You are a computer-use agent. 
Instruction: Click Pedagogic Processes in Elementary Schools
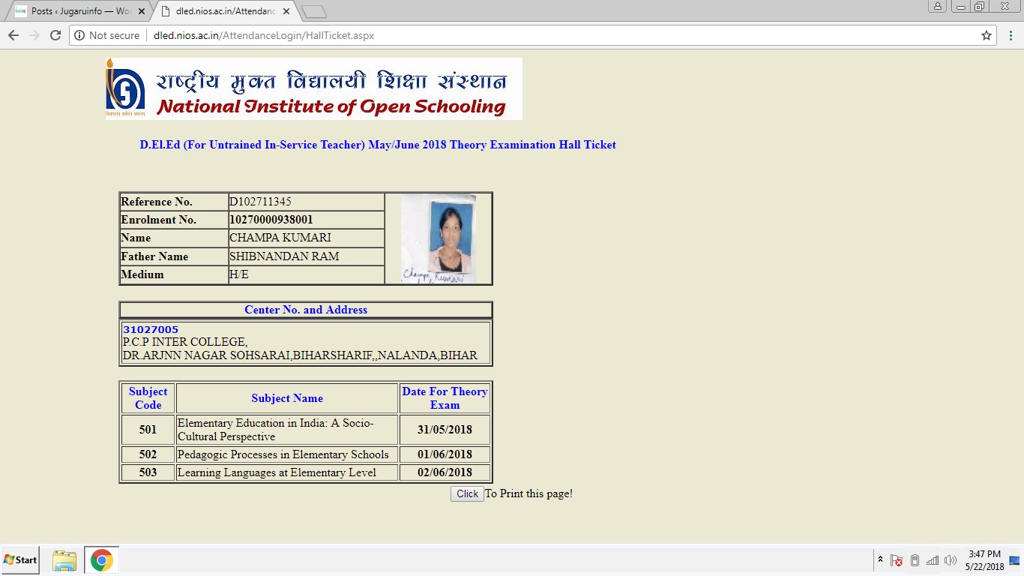283,454
